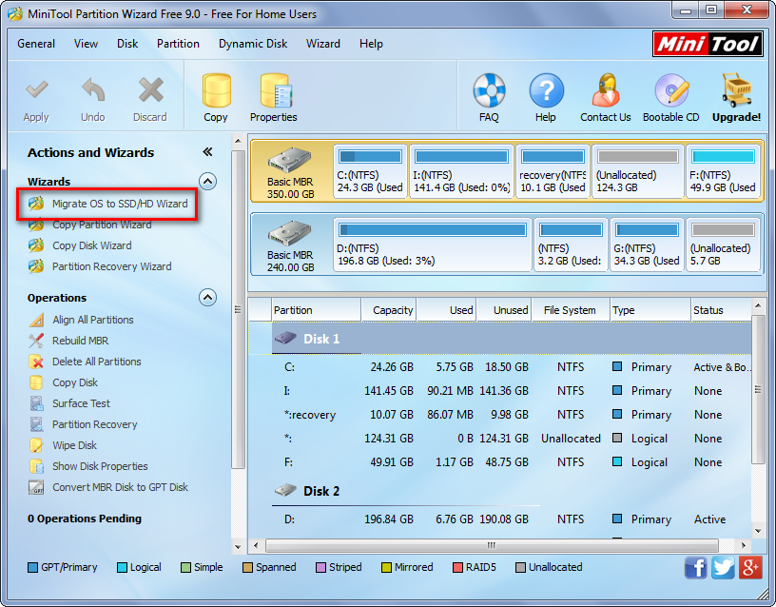
Task: Click the Delete All Partitions icon
Action: (36, 362)
